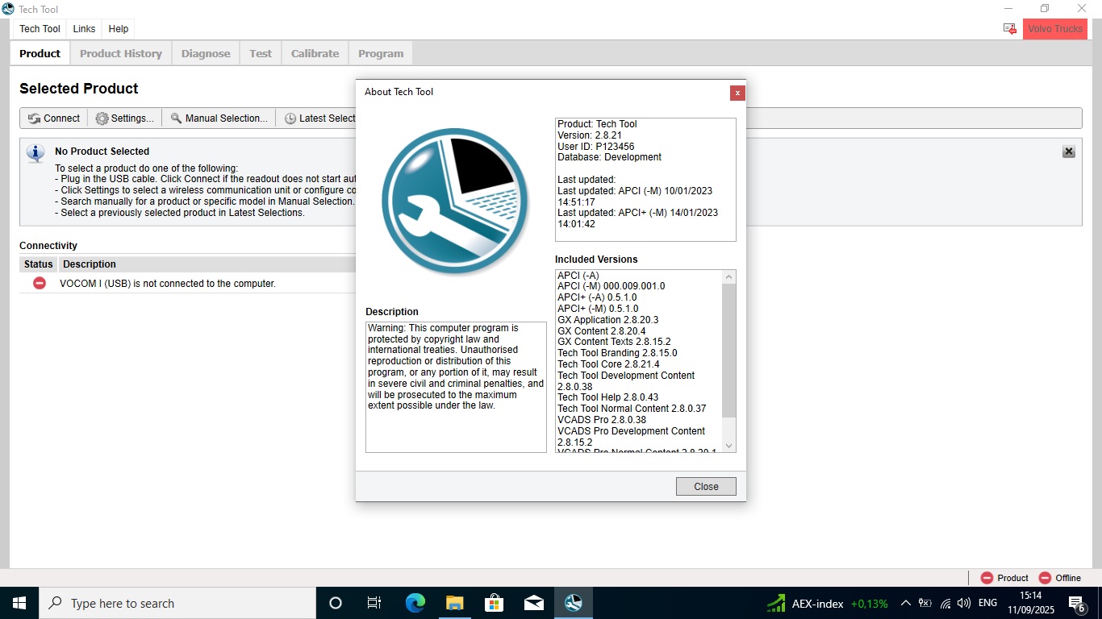
Task: Click the red X on About dialog
Action: coord(737,93)
